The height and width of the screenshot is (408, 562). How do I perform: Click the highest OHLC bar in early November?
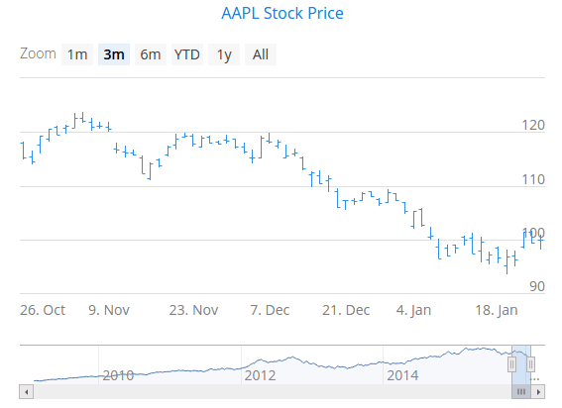(83, 117)
